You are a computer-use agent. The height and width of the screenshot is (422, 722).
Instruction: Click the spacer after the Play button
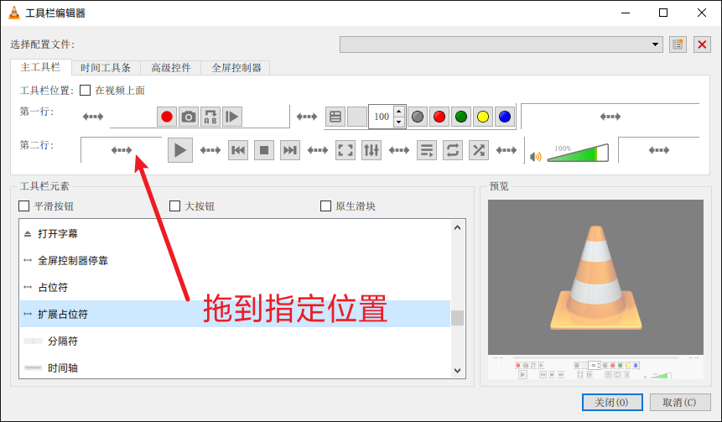(x=210, y=150)
